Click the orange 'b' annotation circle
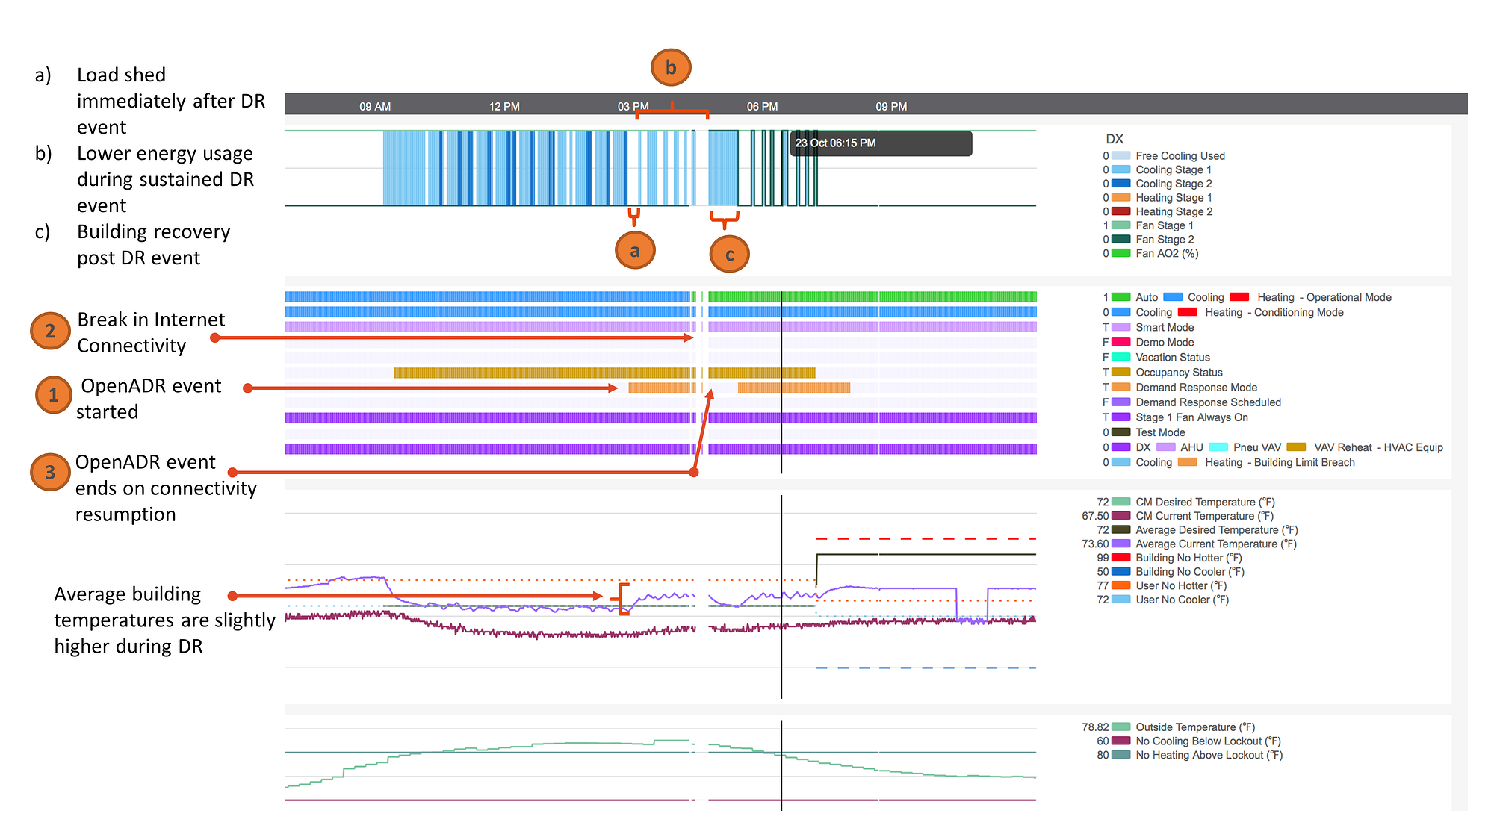1494x840 pixels. 671,68
